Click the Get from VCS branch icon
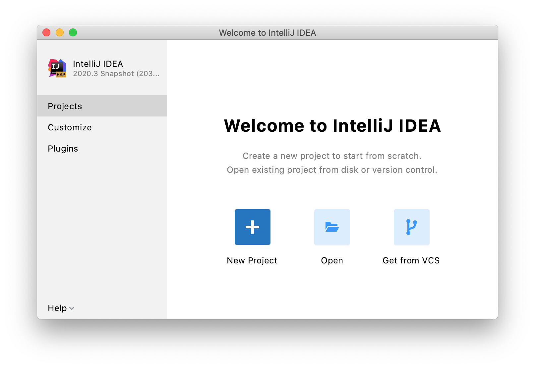Image resolution: width=535 pixels, height=368 pixels. point(411,227)
